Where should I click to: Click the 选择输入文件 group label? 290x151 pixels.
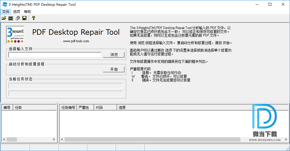click(x=21, y=49)
